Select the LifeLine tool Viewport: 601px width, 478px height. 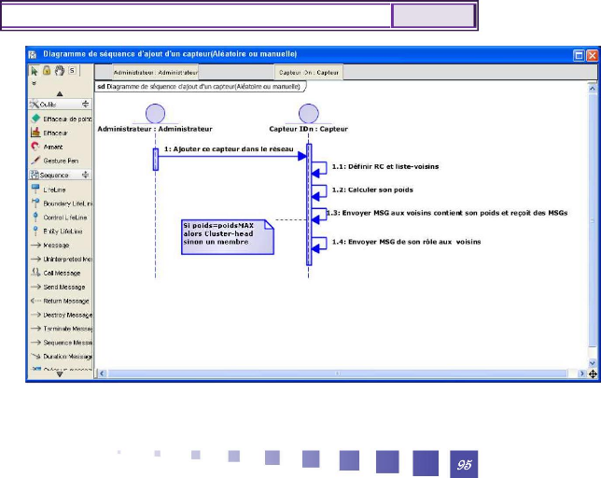(49, 190)
